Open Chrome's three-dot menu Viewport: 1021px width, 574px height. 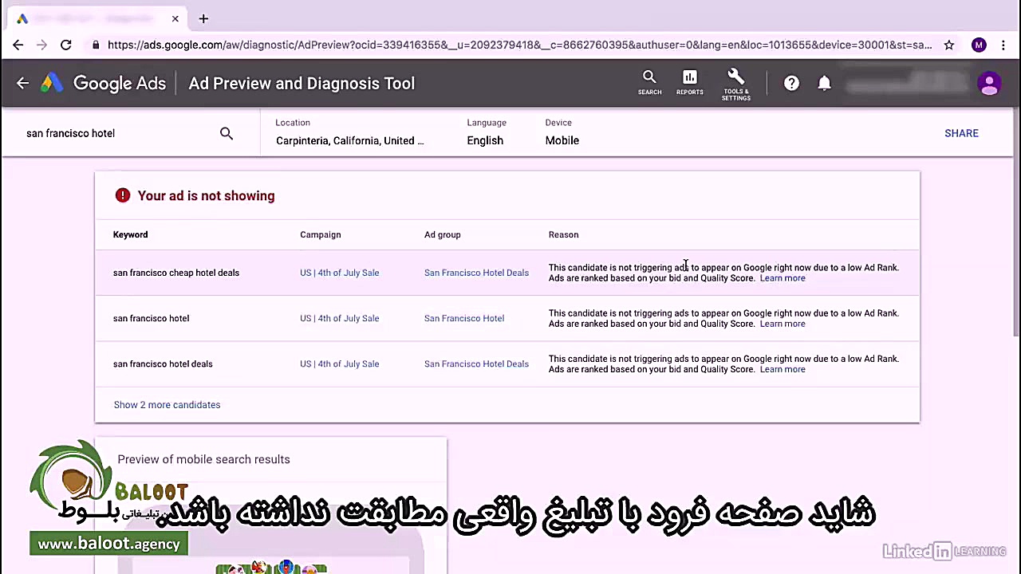1003,45
